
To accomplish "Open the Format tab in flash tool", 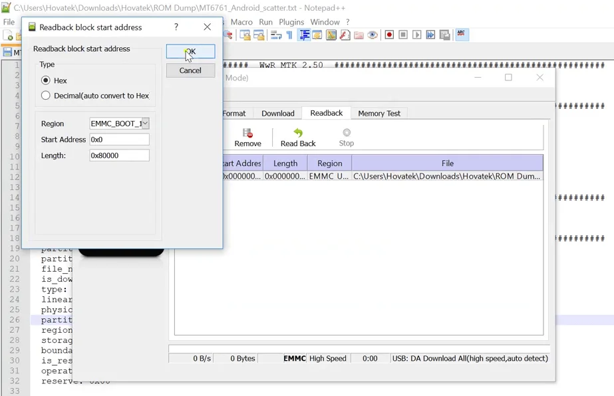I will 234,114.
